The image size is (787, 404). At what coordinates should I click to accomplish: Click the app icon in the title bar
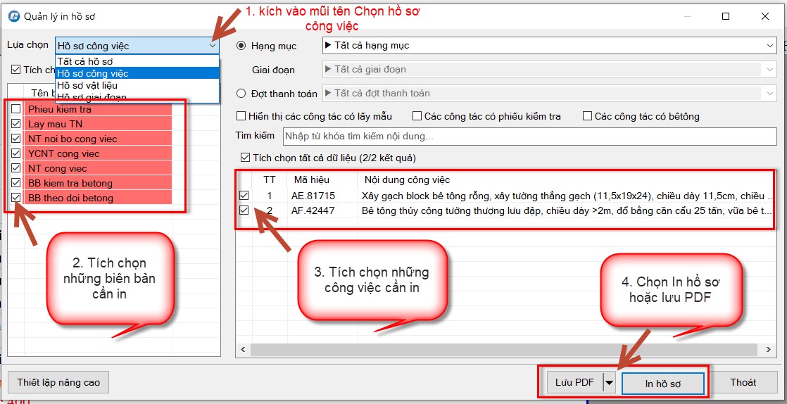coord(13,15)
